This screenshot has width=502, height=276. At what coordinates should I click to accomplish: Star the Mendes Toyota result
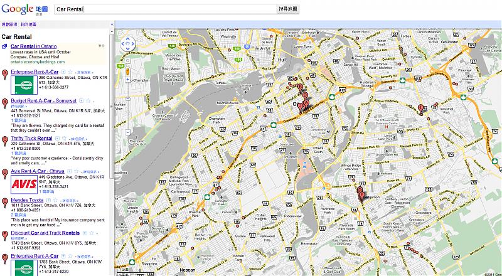[x=55, y=200]
